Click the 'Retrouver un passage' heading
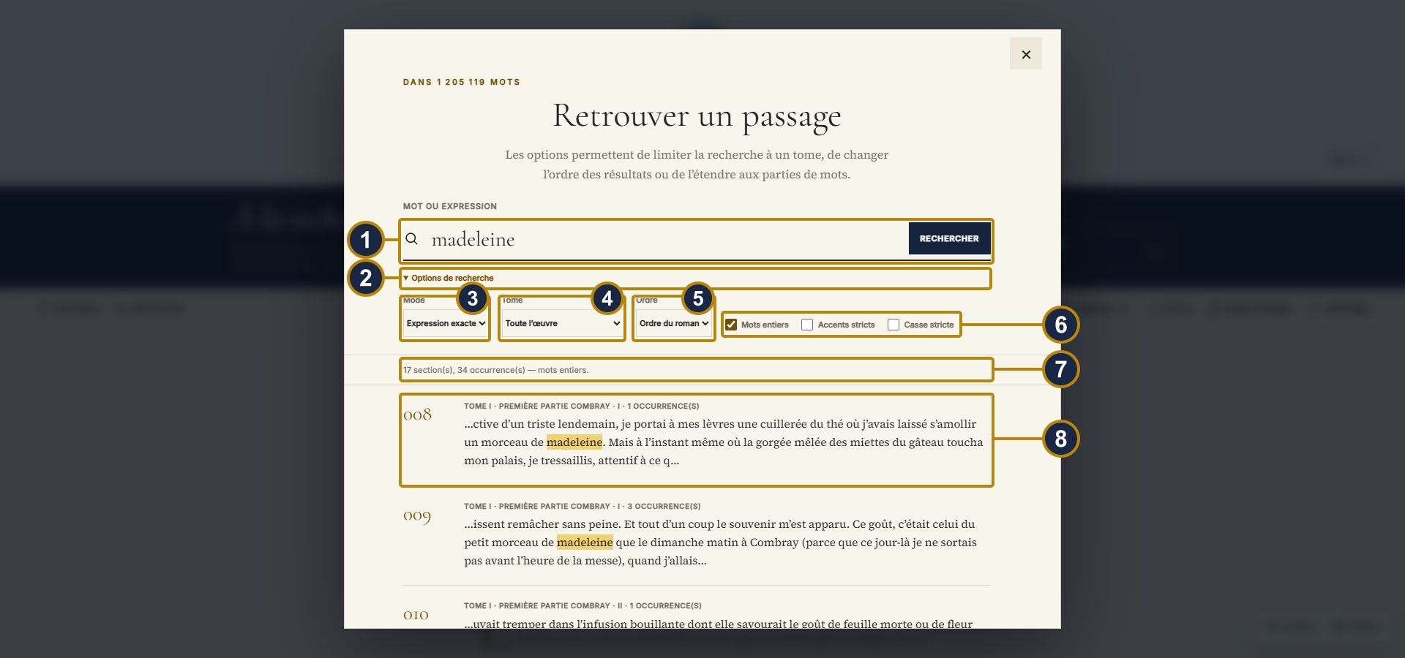The width and height of the screenshot is (1405, 658). 697,117
